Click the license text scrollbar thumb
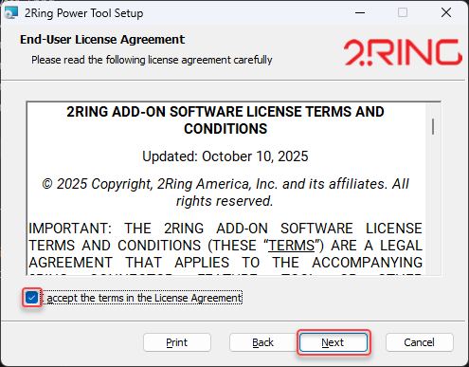The width and height of the screenshot is (469, 367). click(x=433, y=126)
